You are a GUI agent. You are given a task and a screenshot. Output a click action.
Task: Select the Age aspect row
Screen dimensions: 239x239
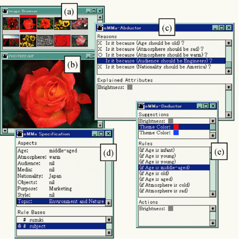(x=61, y=151)
